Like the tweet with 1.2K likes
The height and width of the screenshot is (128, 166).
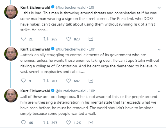tap(69, 122)
